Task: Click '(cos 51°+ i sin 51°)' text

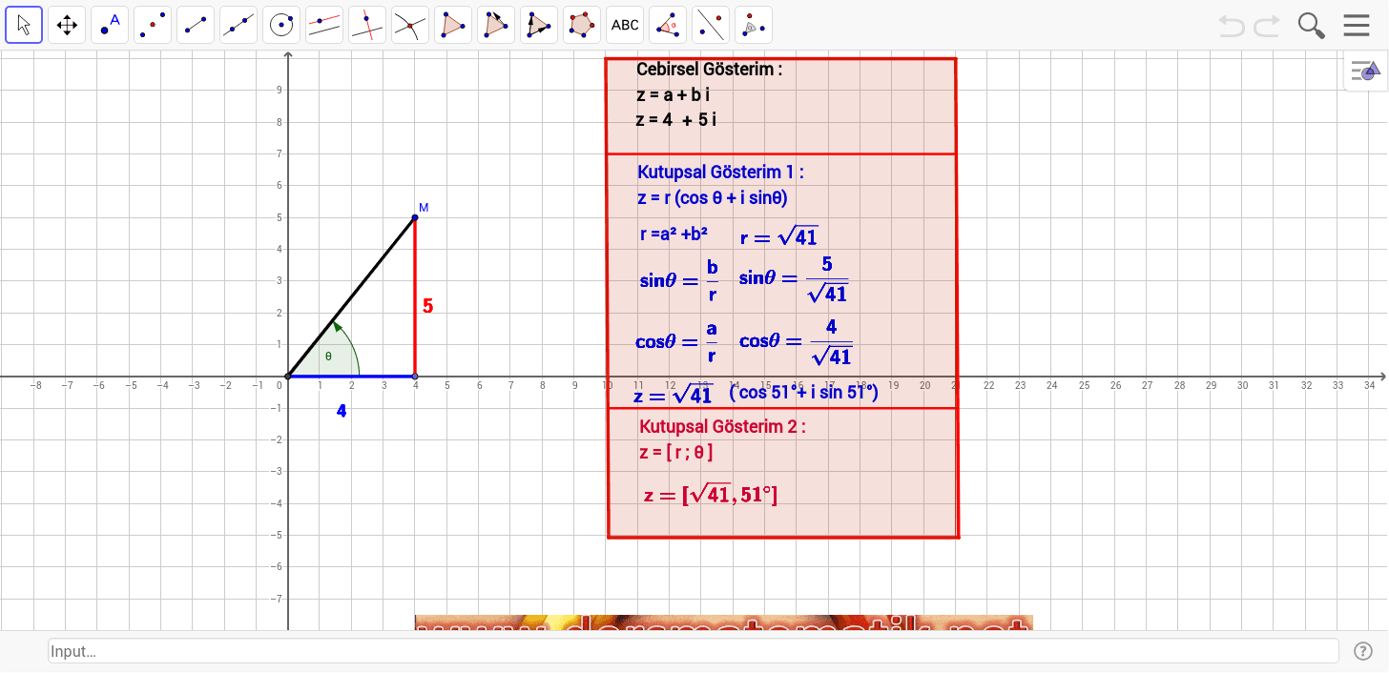Action: coord(803,393)
